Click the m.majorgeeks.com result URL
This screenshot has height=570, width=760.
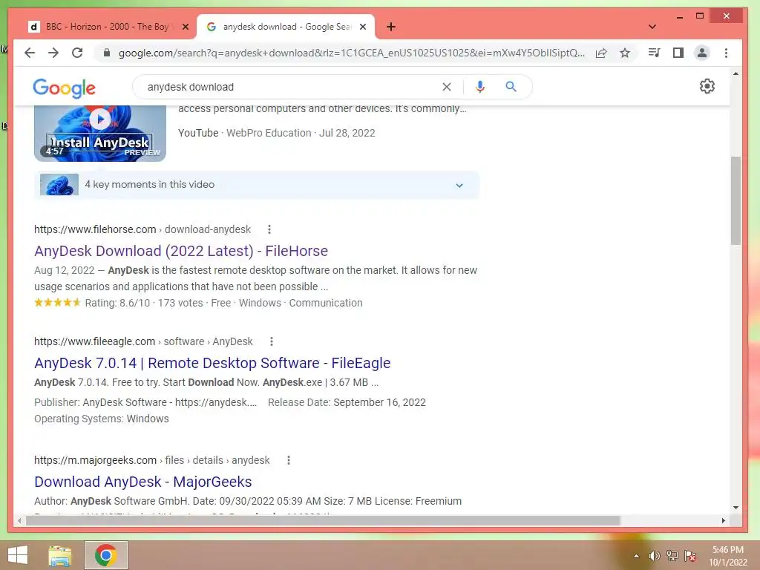pos(151,460)
